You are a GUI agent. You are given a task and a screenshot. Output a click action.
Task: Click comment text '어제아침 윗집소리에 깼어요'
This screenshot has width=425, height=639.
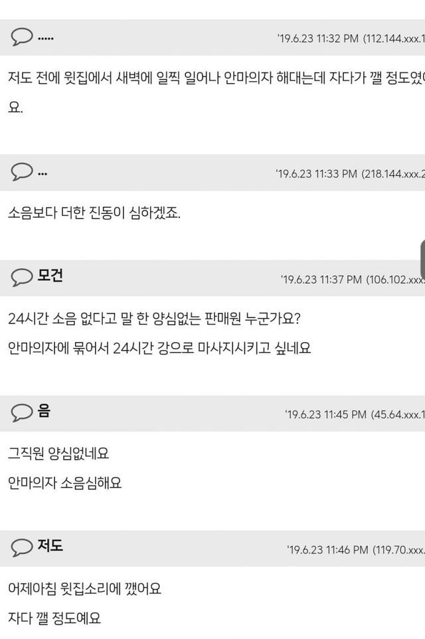(x=84, y=589)
